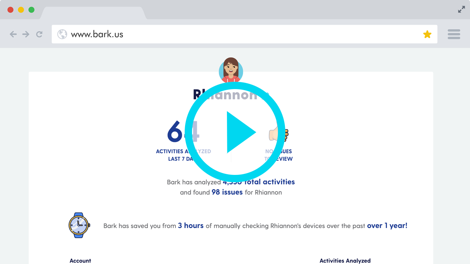Click the "3 hours" highlighted text

191,225
